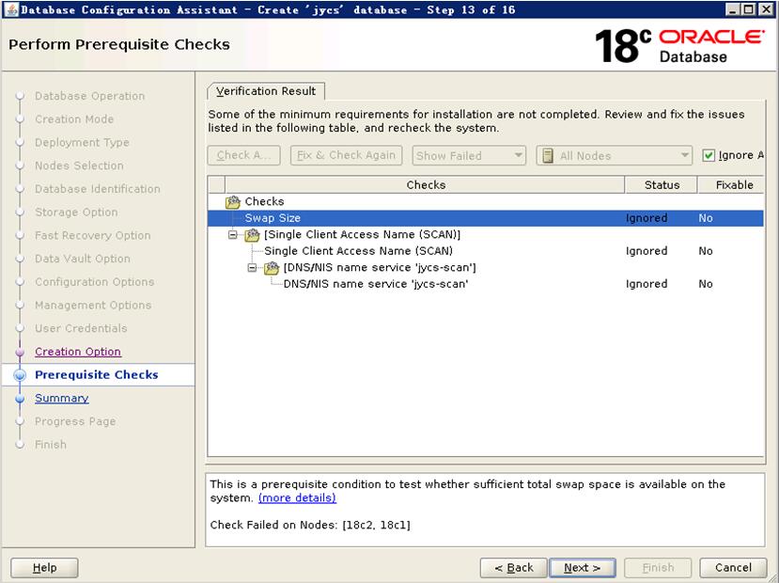Click the Help button

(x=44, y=568)
